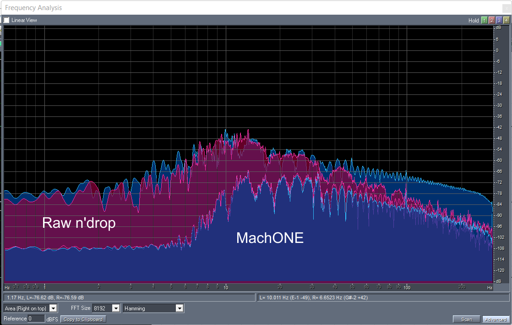Toggle Hold button 2
Image resolution: width=512 pixels, height=325 pixels.
click(491, 20)
